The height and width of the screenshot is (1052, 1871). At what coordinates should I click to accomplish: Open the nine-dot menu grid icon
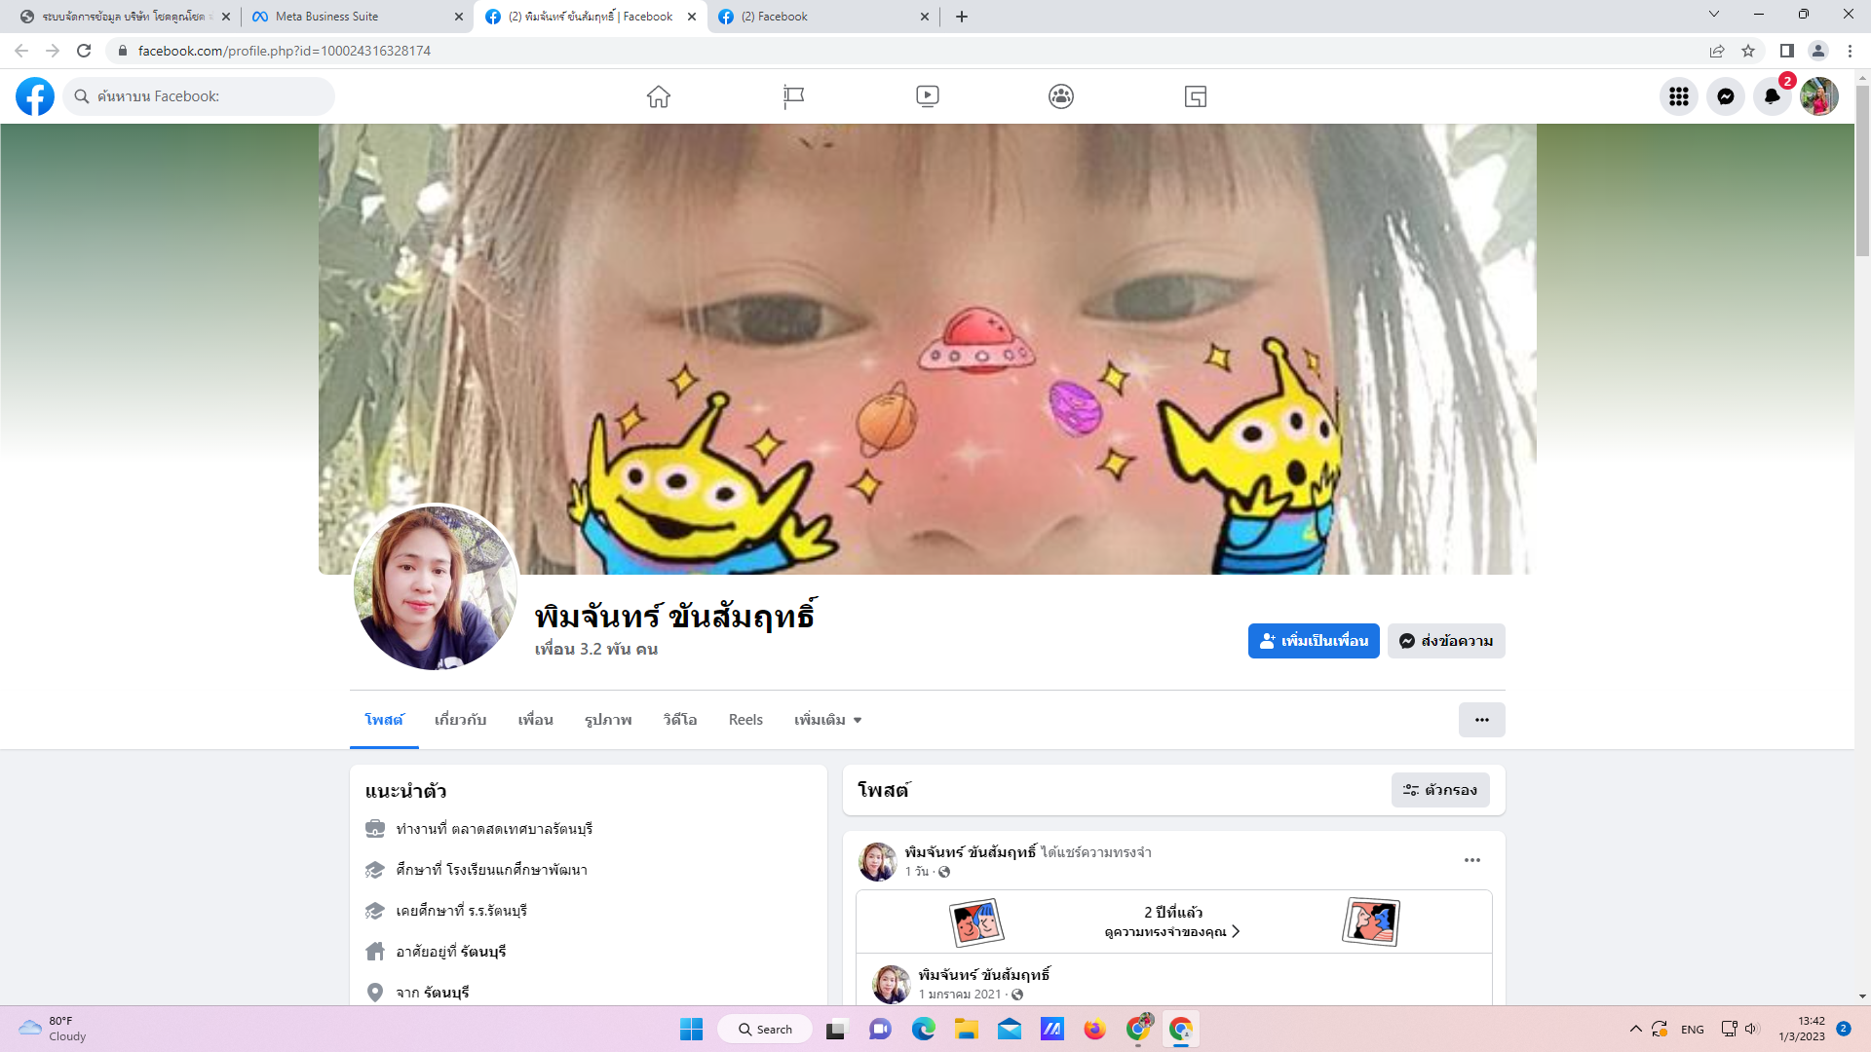tap(1678, 96)
